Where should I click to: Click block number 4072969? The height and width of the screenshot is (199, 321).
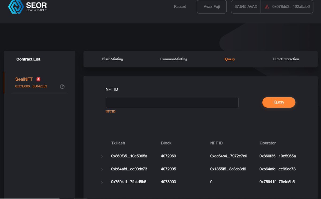click(x=169, y=156)
